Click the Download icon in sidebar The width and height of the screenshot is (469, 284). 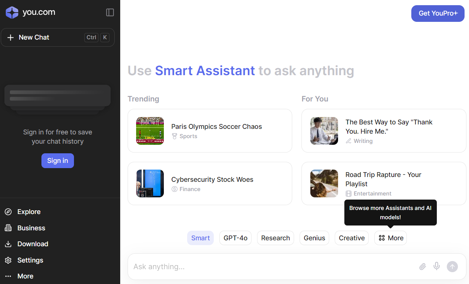(x=8, y=244)
